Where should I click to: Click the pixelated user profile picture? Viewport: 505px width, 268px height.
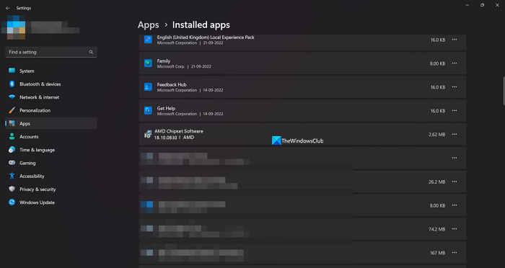click(13, 27)
